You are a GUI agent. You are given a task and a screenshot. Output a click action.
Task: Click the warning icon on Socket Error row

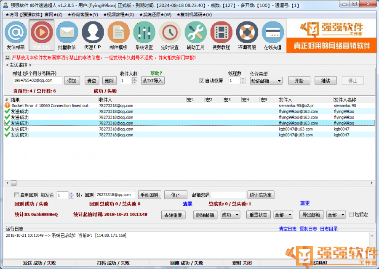tap(8, 105)
